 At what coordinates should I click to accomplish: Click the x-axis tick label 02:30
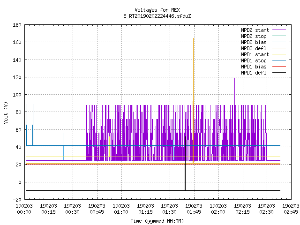pos(267,212)
